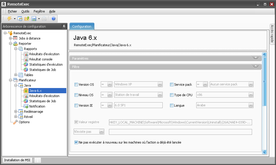This screenshot has width=276, height=165.
Task: Collapse the Reporter tree node
Action: 11,44
